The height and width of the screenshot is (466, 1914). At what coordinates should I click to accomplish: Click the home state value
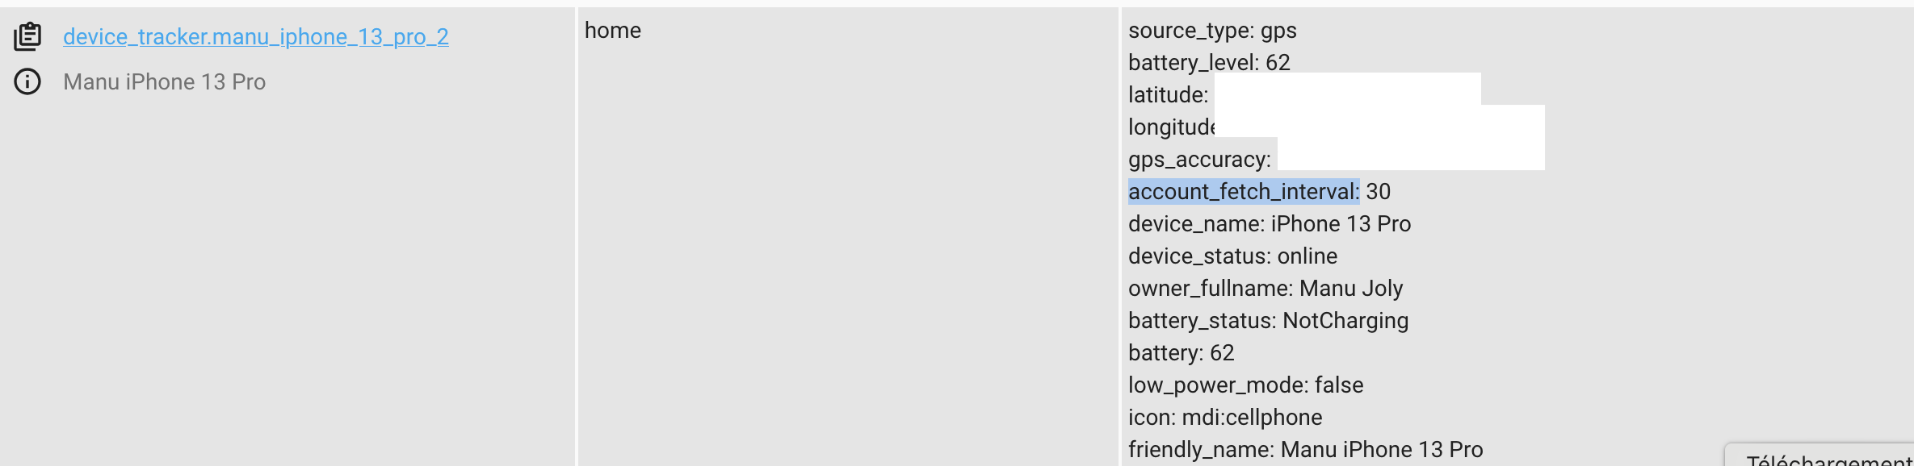click(x=613, y=30)
